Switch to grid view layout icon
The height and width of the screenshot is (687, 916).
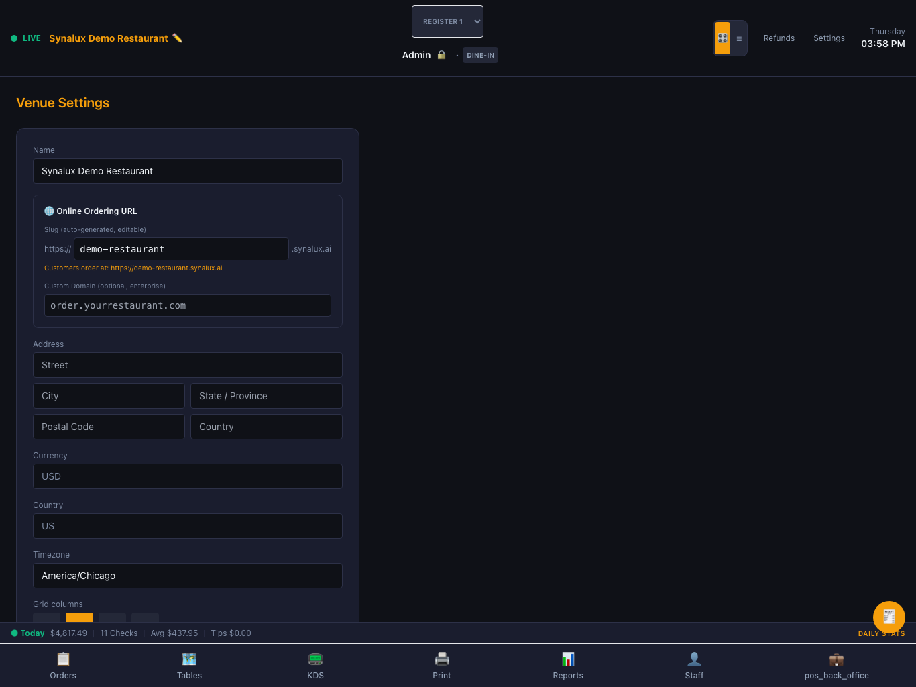click(722, 38)
